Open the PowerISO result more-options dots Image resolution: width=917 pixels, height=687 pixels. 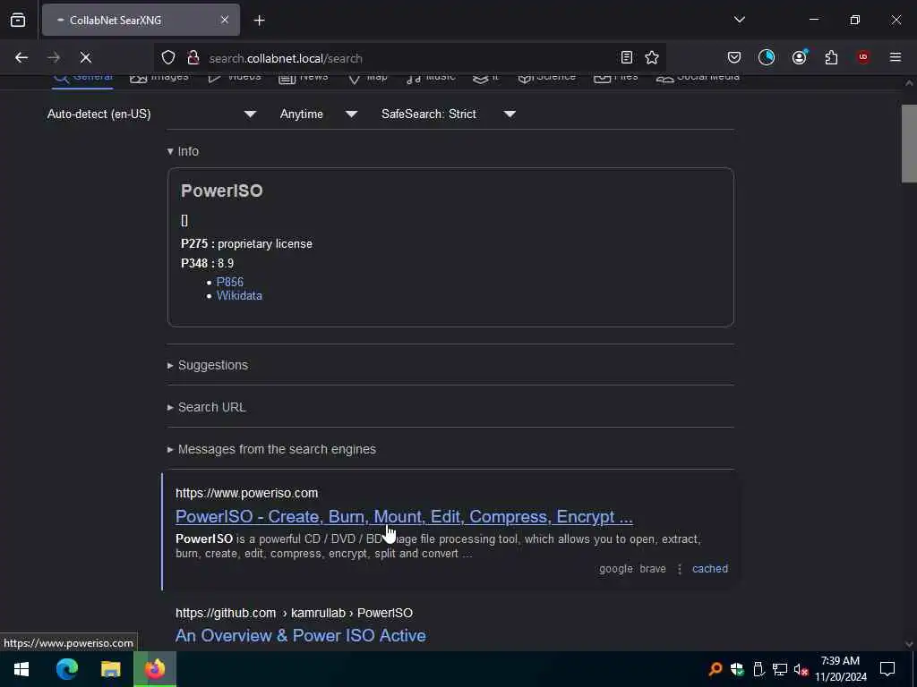coord(679,568)
